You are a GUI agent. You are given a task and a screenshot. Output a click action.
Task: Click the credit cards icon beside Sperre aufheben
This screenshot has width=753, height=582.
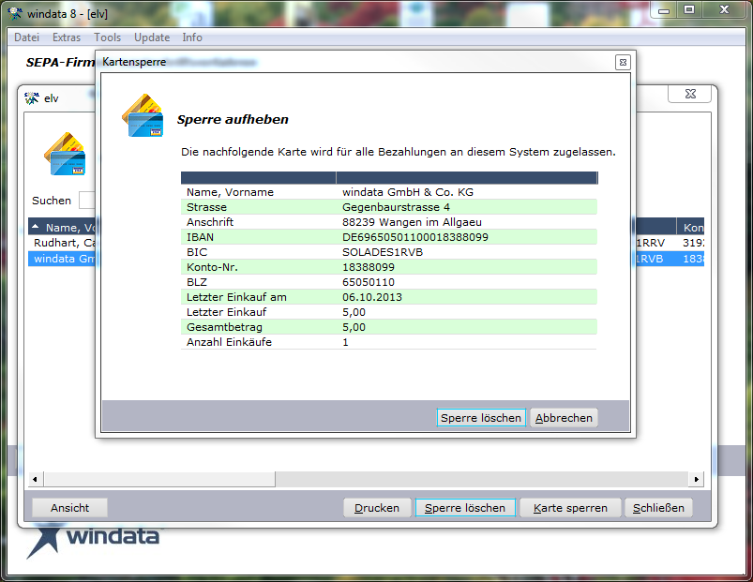(x=143, y=115)
